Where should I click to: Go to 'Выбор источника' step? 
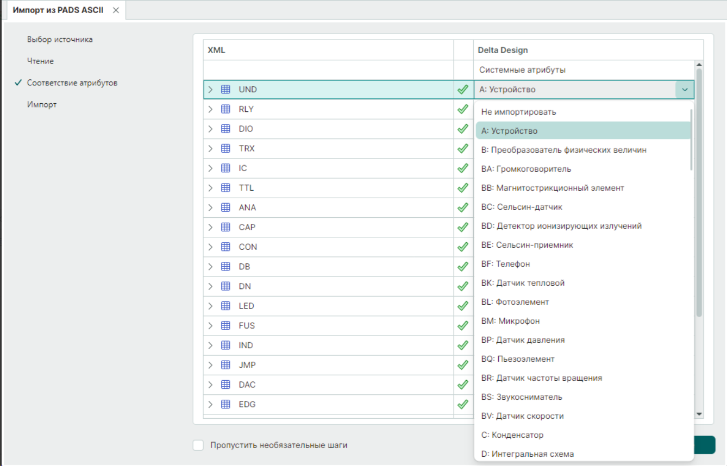click(60, 40)
